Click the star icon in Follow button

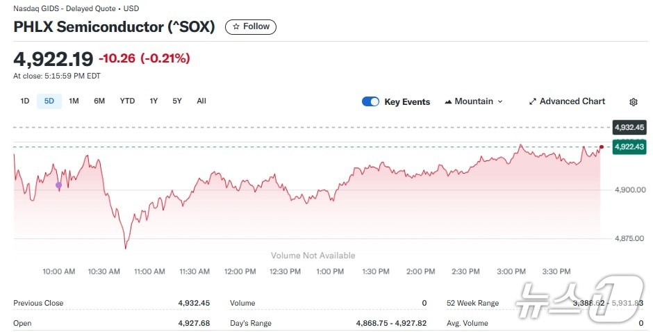(236, 26)
